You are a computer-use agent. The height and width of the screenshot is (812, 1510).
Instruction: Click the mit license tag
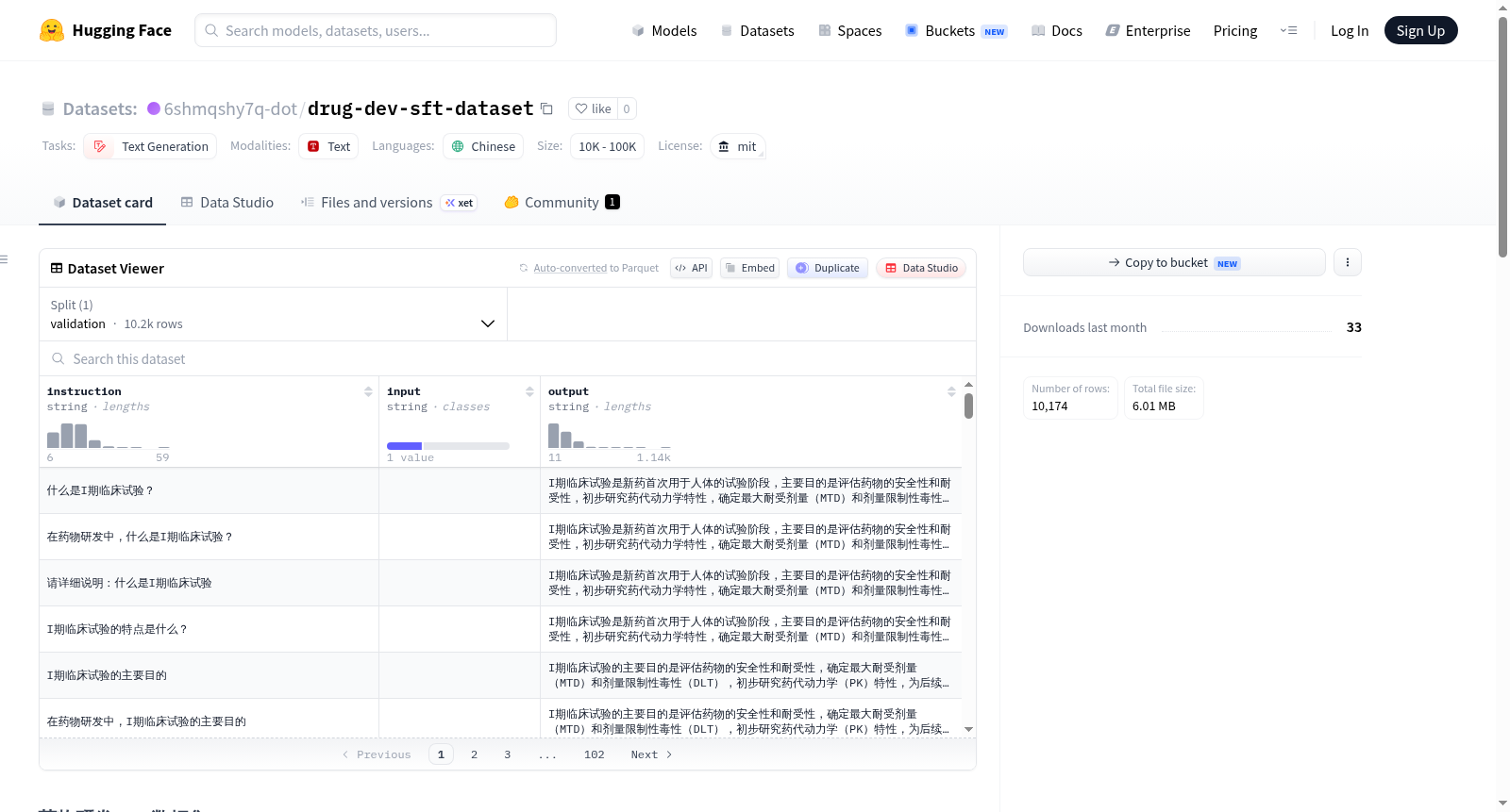click(x=737, y=146)
